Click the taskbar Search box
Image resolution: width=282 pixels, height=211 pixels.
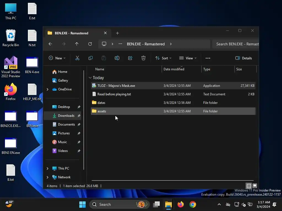[x=120, y=204]
